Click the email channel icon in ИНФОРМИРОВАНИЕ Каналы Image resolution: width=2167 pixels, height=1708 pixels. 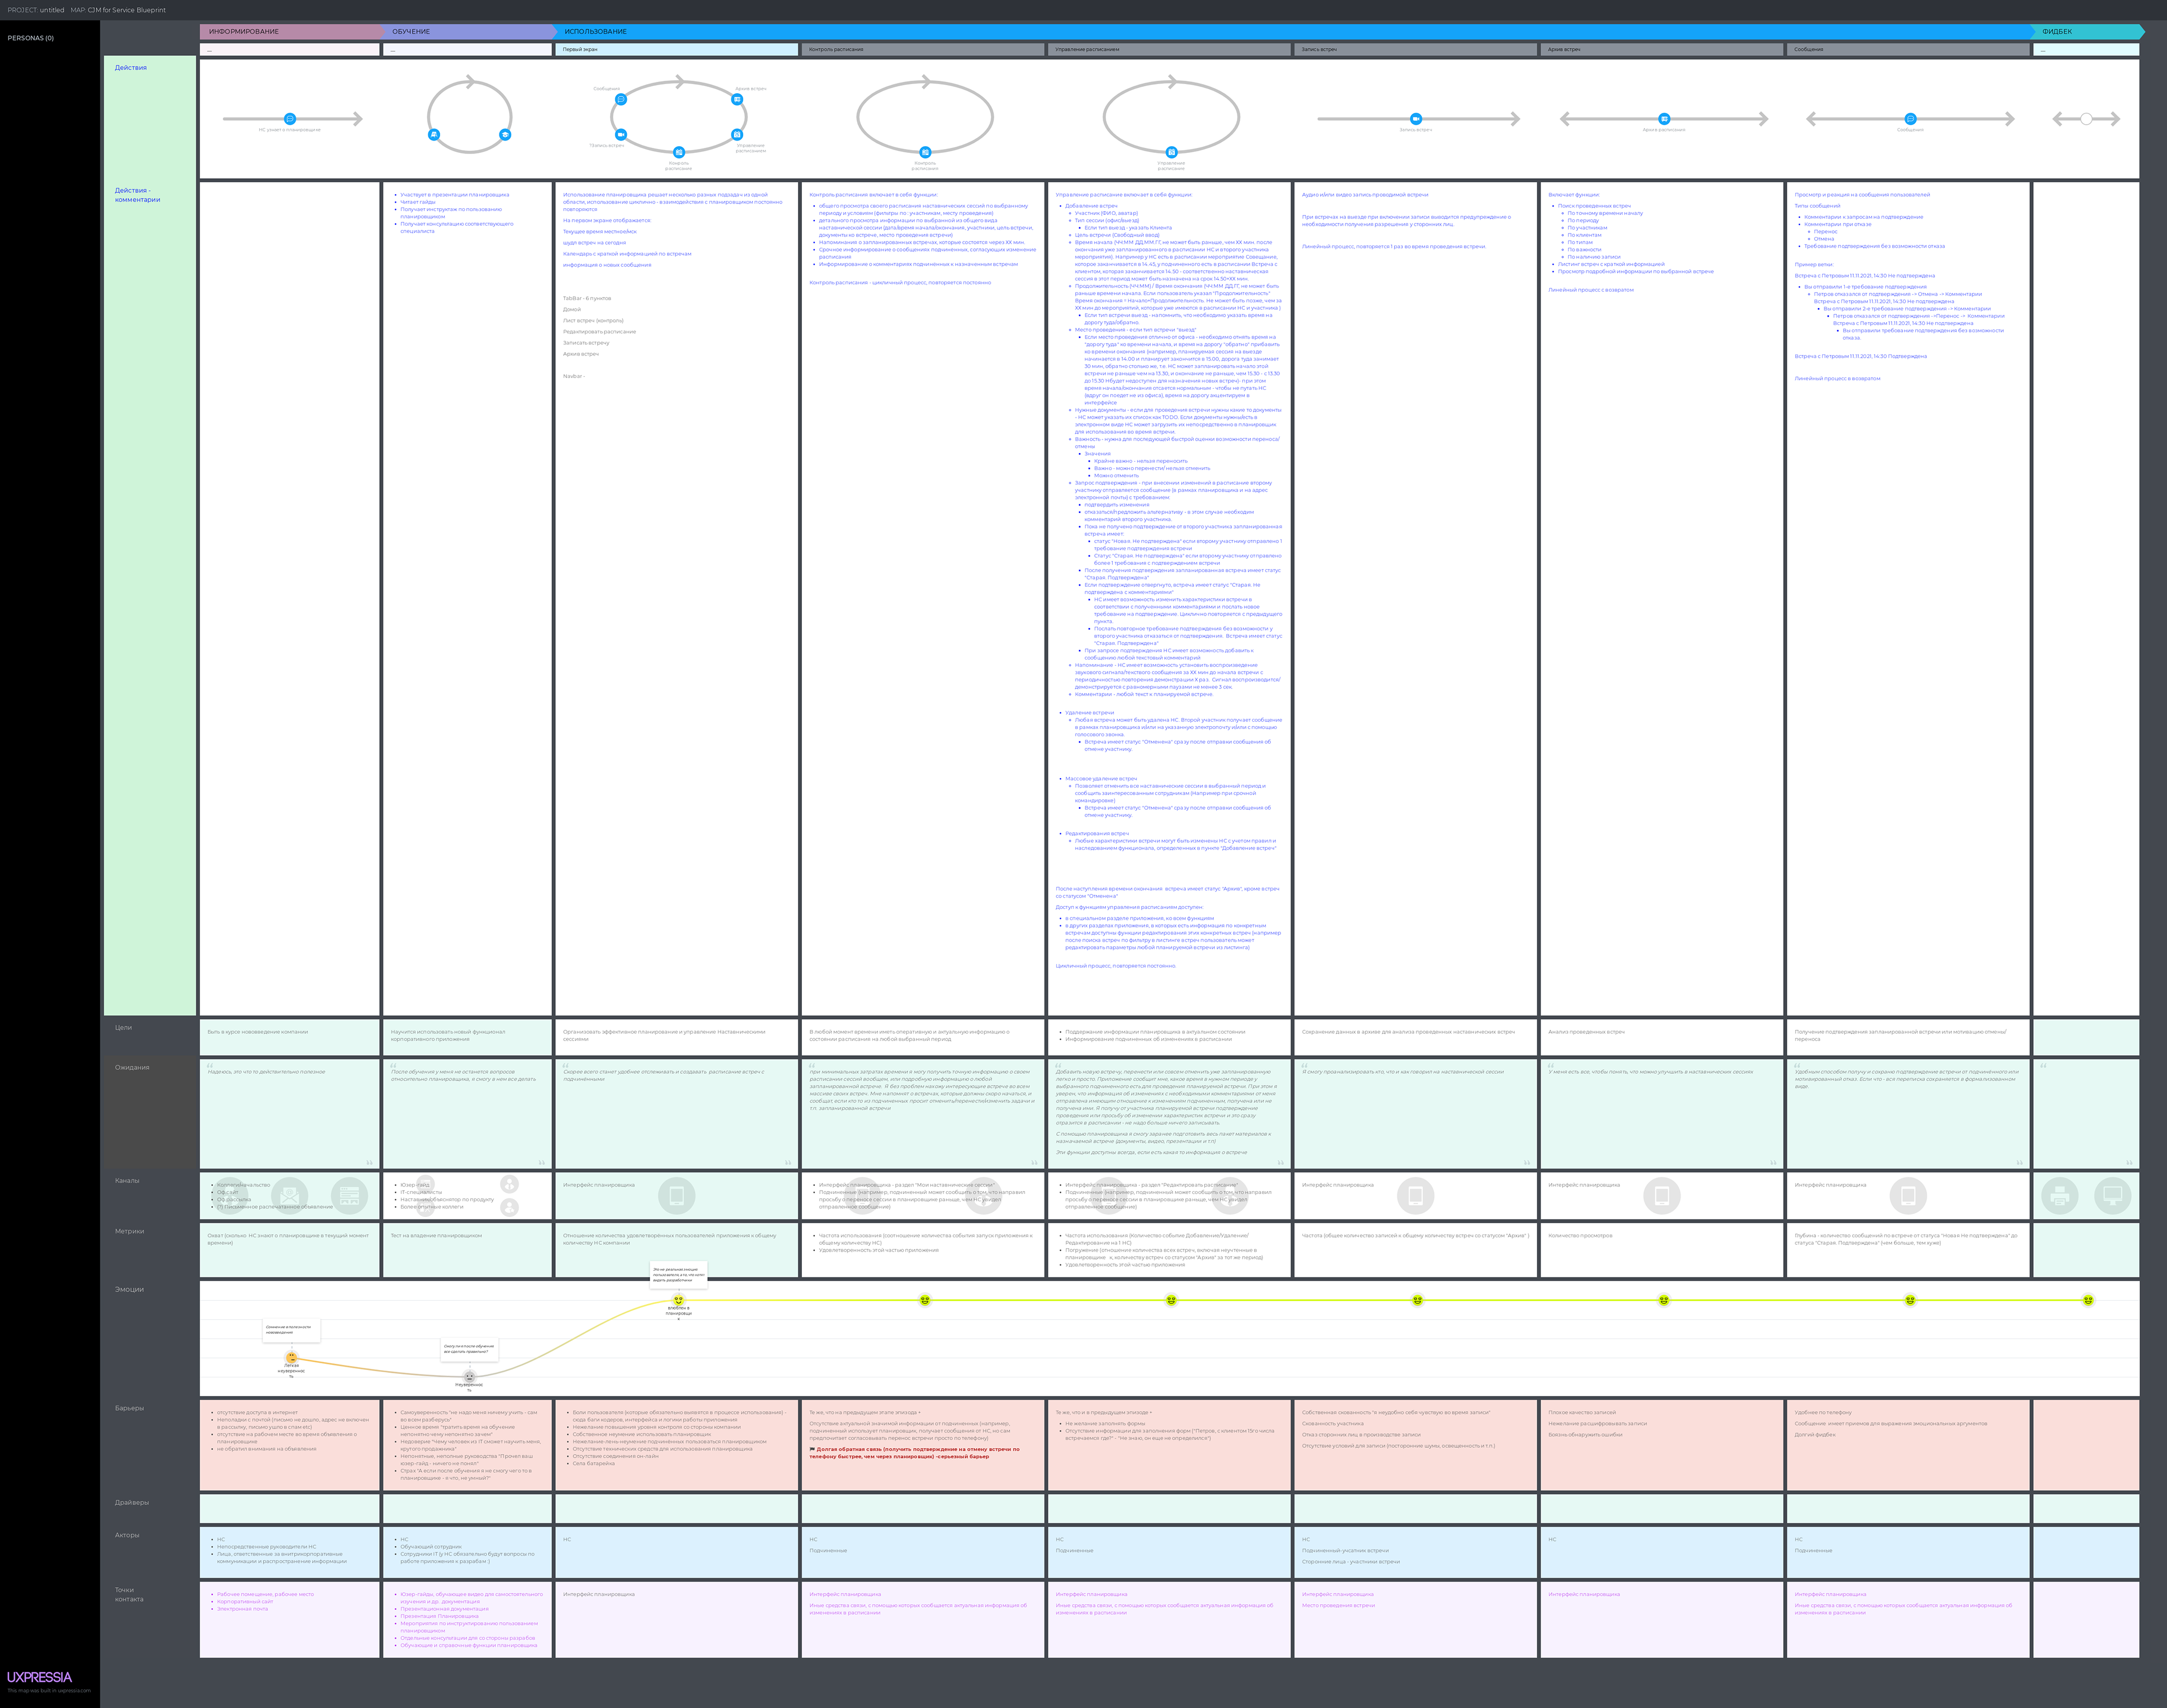click(290, 1195)
